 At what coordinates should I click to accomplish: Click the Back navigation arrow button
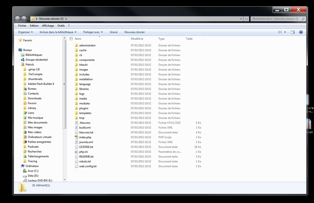(18, 19)
